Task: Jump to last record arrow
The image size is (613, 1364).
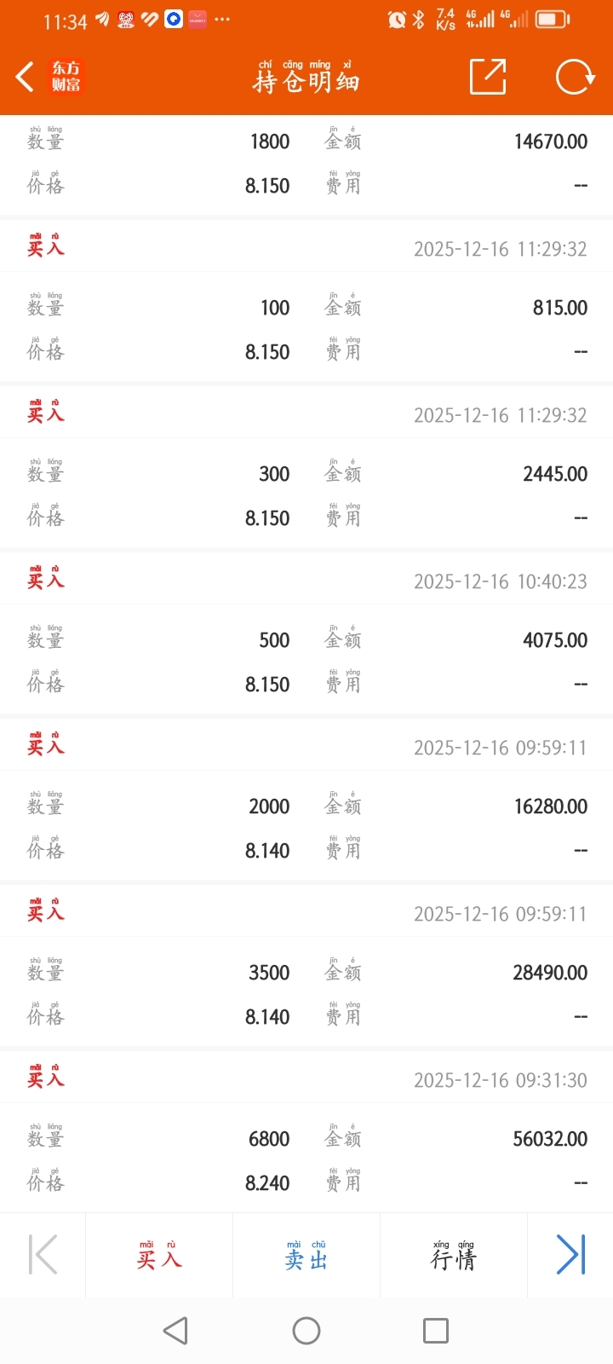Action: pyautogui.click(x=570, y=1255)
